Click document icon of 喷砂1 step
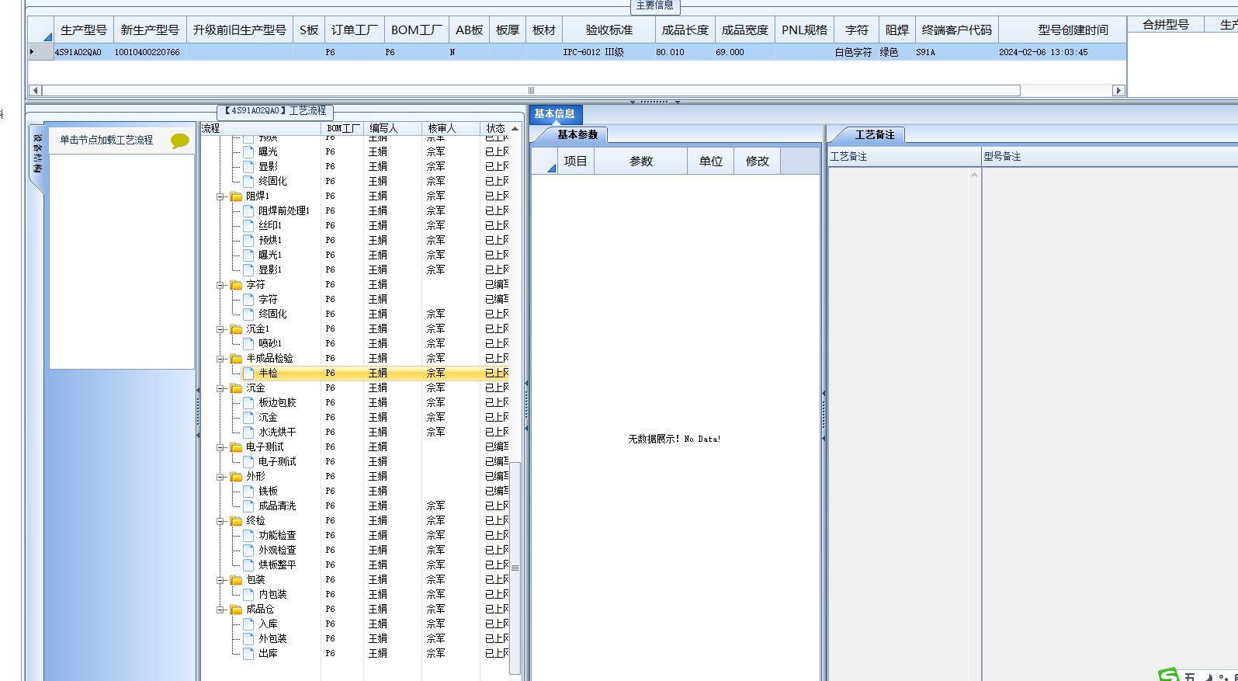 click(x=248, y=344)
